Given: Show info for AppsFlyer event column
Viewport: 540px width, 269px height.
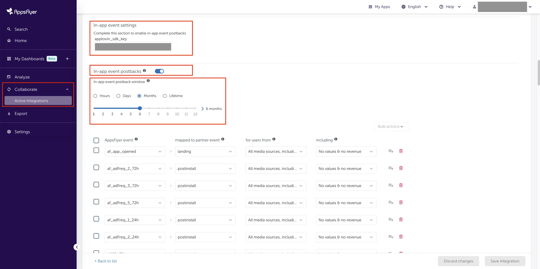Looking at the screenshot, I should pyautogui.click(x=136, y=139).
